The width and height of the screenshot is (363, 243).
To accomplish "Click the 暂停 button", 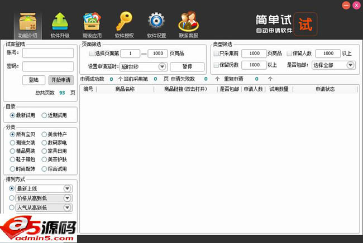I will 187,67.
